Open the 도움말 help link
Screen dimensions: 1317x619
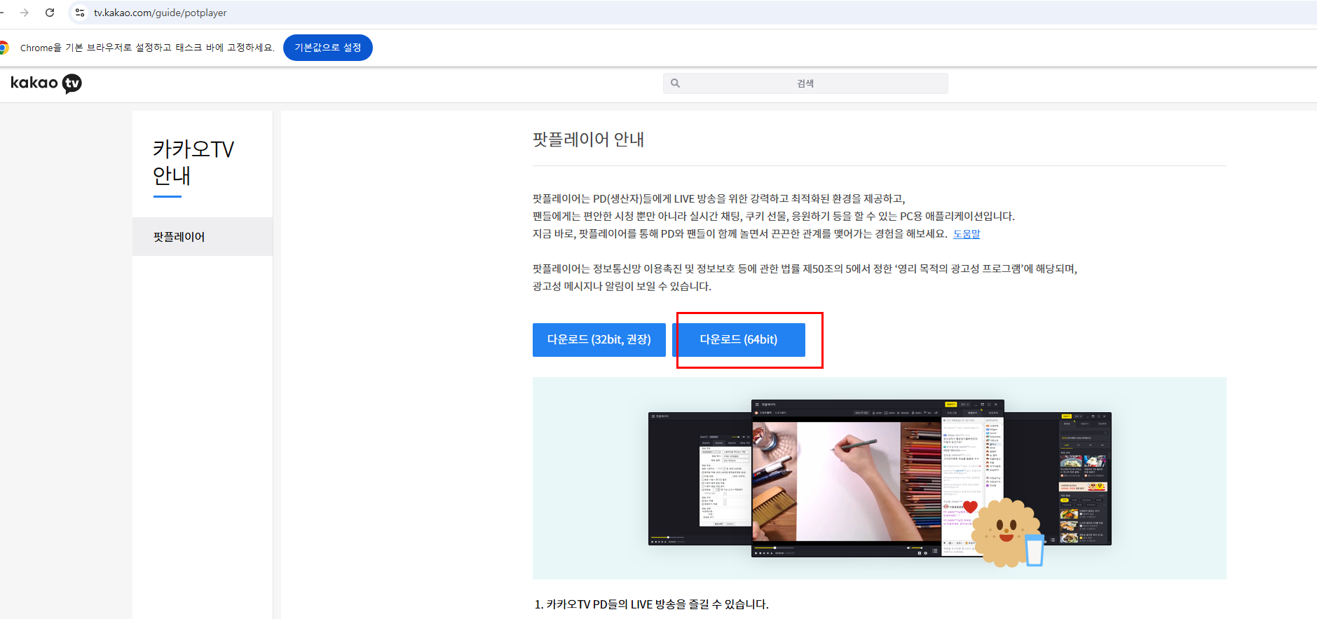tap(967, 234)
